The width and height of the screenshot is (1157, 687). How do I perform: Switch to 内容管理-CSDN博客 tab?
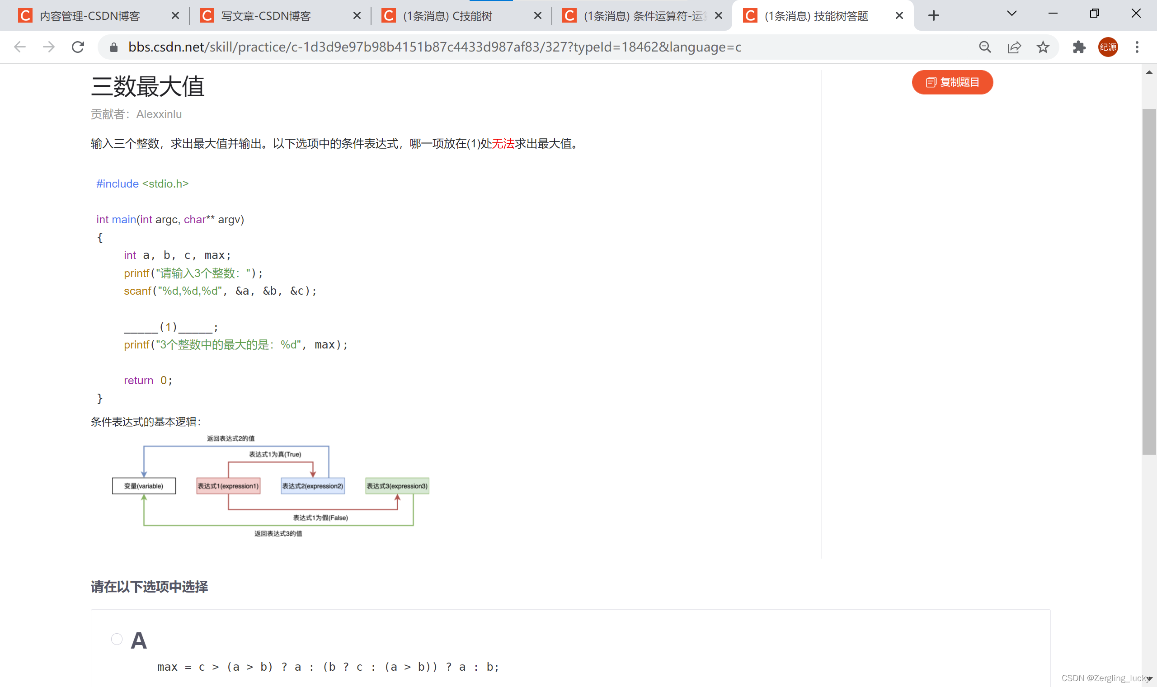pyautogui.click(x=90, y=16)
